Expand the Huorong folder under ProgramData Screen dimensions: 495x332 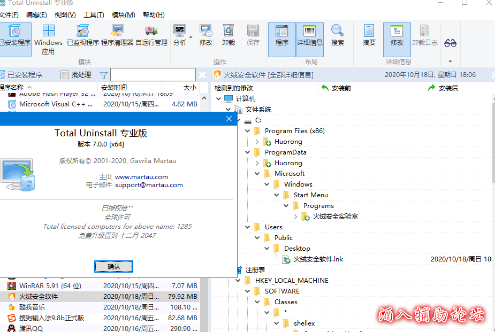(x=257, y=163)
